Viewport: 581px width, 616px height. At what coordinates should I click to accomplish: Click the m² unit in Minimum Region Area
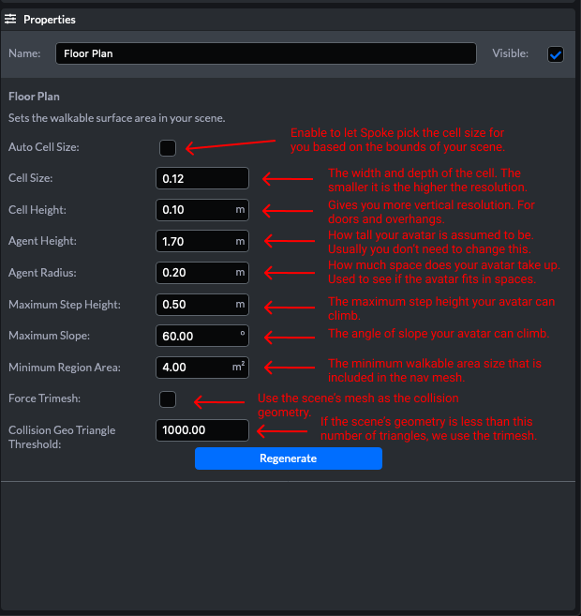point(239,368)
